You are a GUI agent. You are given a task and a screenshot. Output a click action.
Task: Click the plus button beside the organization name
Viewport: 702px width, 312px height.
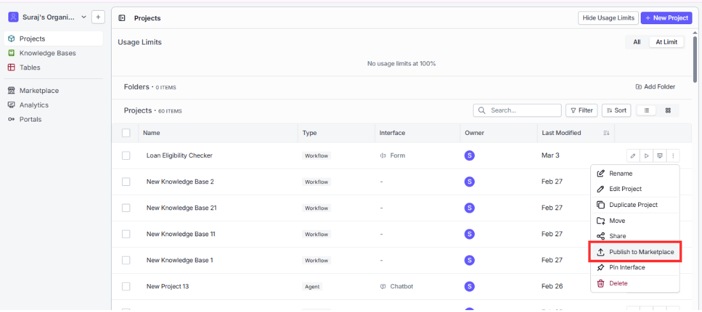pyautogui.click(x=98, y=17)
